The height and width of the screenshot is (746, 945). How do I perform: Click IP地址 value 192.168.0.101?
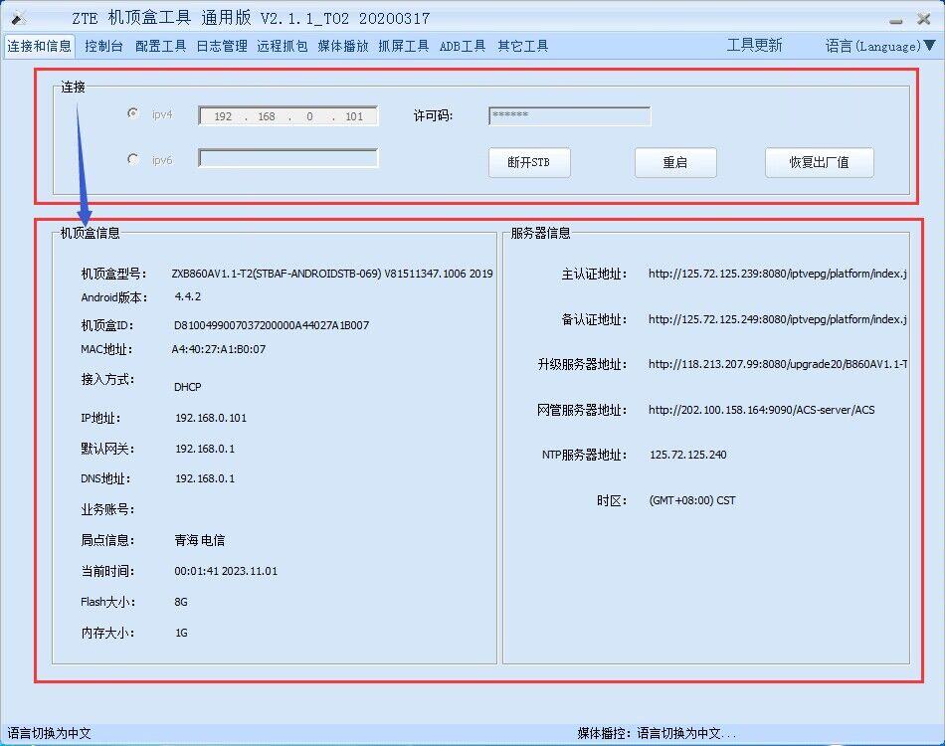[x=211, y=418]
